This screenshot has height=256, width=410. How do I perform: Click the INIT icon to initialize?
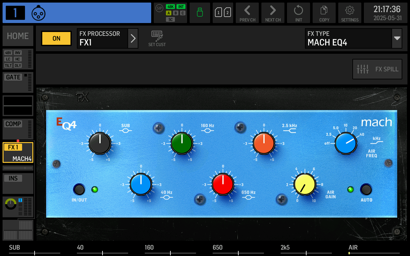click(x=298, y=13)
